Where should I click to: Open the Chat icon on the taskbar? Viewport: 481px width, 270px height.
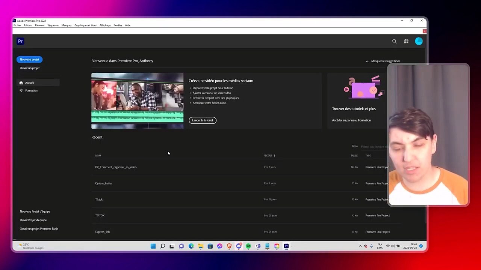(182, 246)
